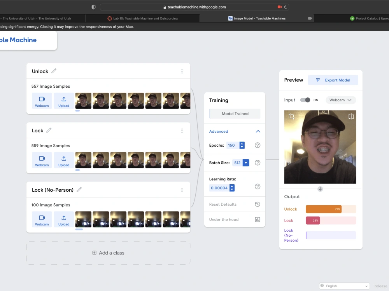Screen dimensions: 389x291
Task: Click Webcam button in Unlock class
Action: (42, 101)
